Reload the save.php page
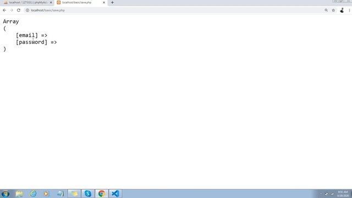352x198 pixels. 19,10
